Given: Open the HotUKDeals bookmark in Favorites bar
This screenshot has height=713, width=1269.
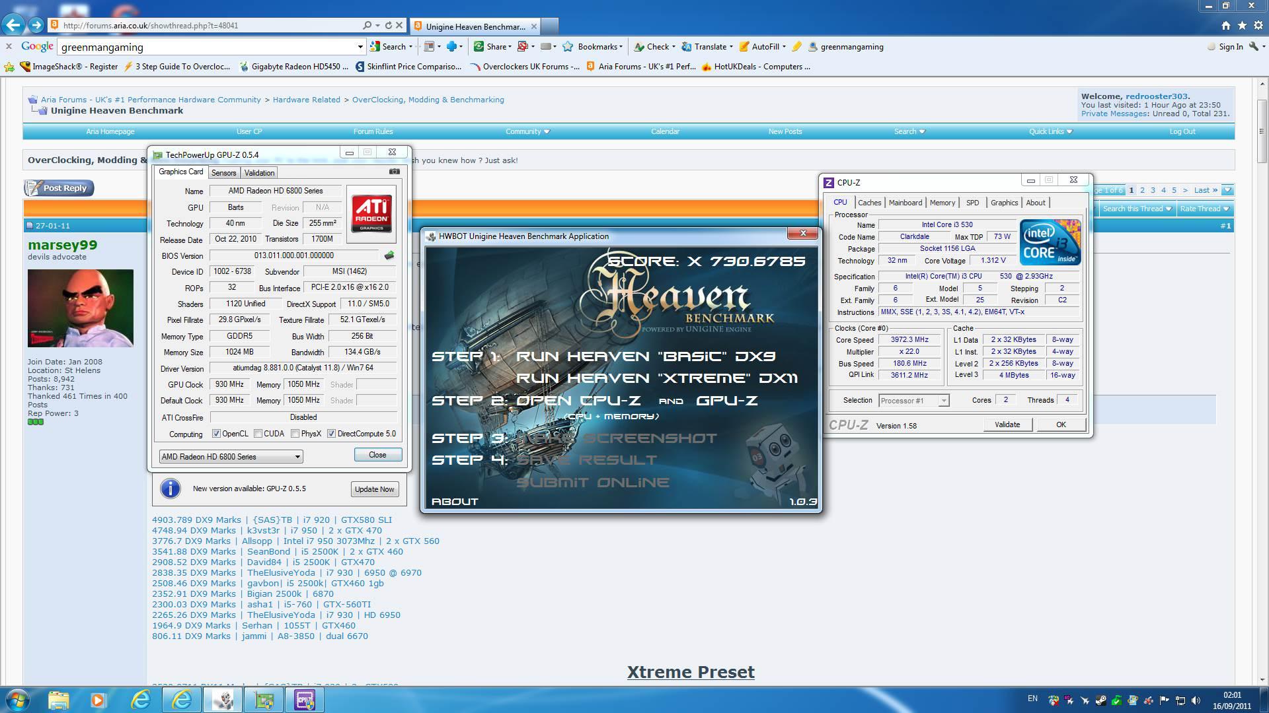Looking at the screenshot, I should [x=756, y=67].
